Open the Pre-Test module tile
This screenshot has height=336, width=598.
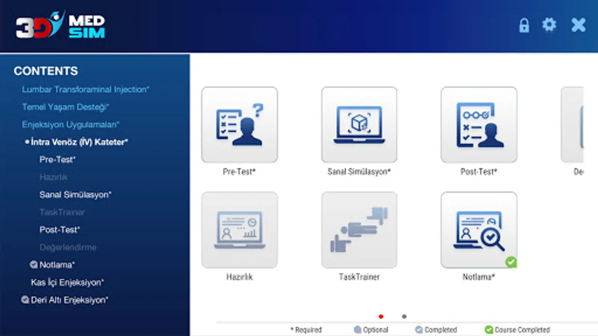point(240,125)
